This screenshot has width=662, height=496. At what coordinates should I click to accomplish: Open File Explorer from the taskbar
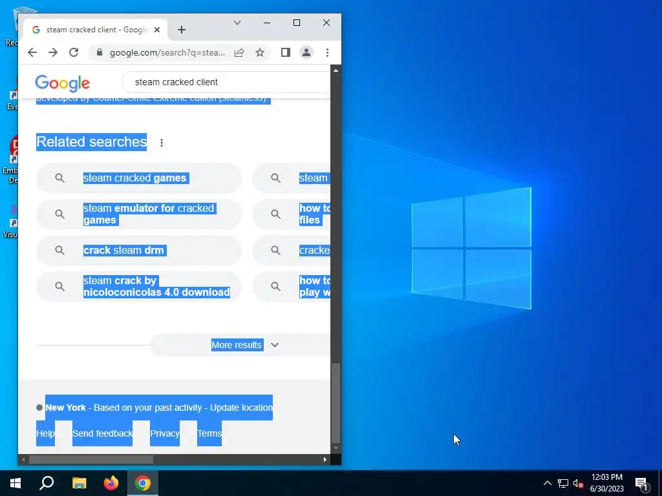coord(79,483)
